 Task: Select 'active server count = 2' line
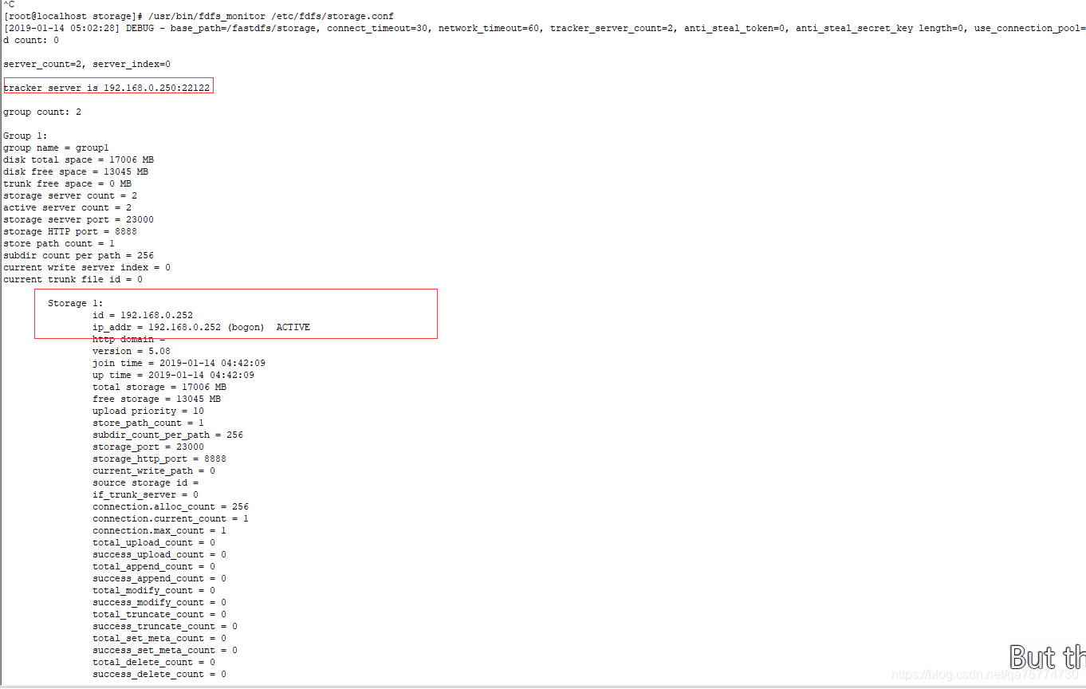(68, 207)
